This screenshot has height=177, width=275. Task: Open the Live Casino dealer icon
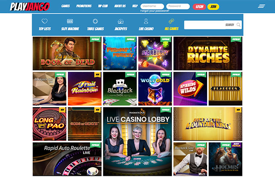click(146, 21)
